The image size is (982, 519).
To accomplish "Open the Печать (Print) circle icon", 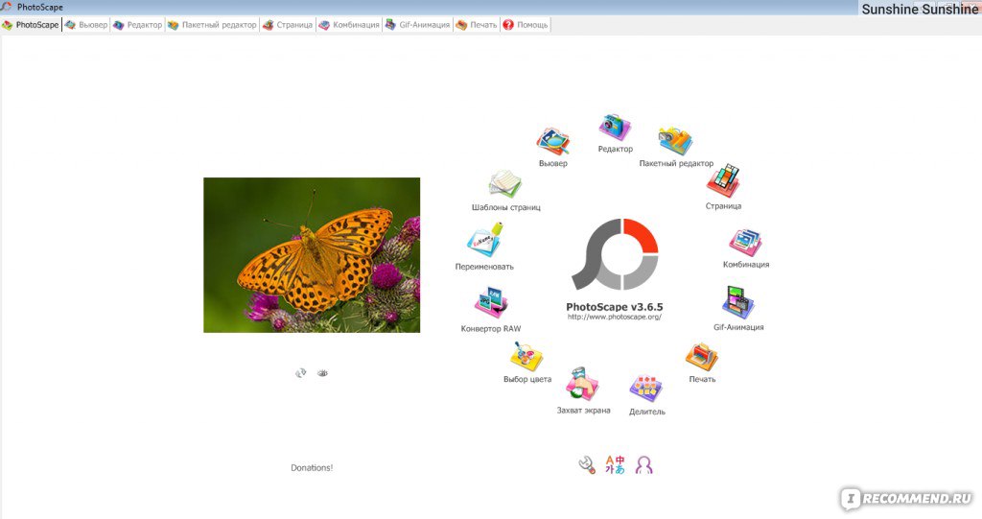I will pyautogui.click(x=701, y=358).
